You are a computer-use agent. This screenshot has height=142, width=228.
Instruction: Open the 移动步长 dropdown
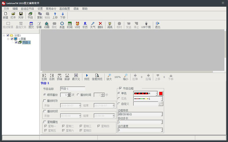[162, 122]
